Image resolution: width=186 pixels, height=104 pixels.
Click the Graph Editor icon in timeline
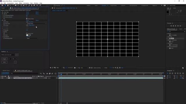[x=56, y=74]
